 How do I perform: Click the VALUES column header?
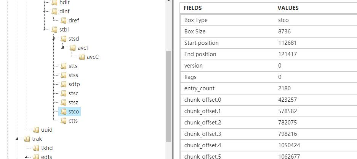288,8
